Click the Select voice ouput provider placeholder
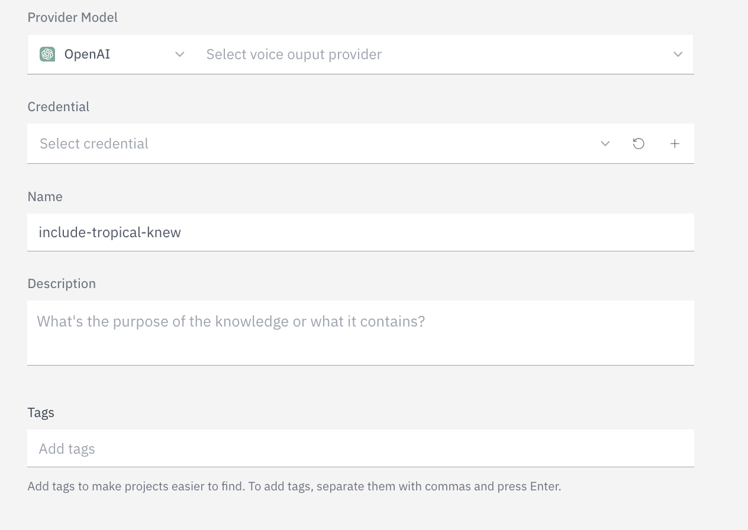The width and height of the screenshot is (748, 530). (294, 54)
